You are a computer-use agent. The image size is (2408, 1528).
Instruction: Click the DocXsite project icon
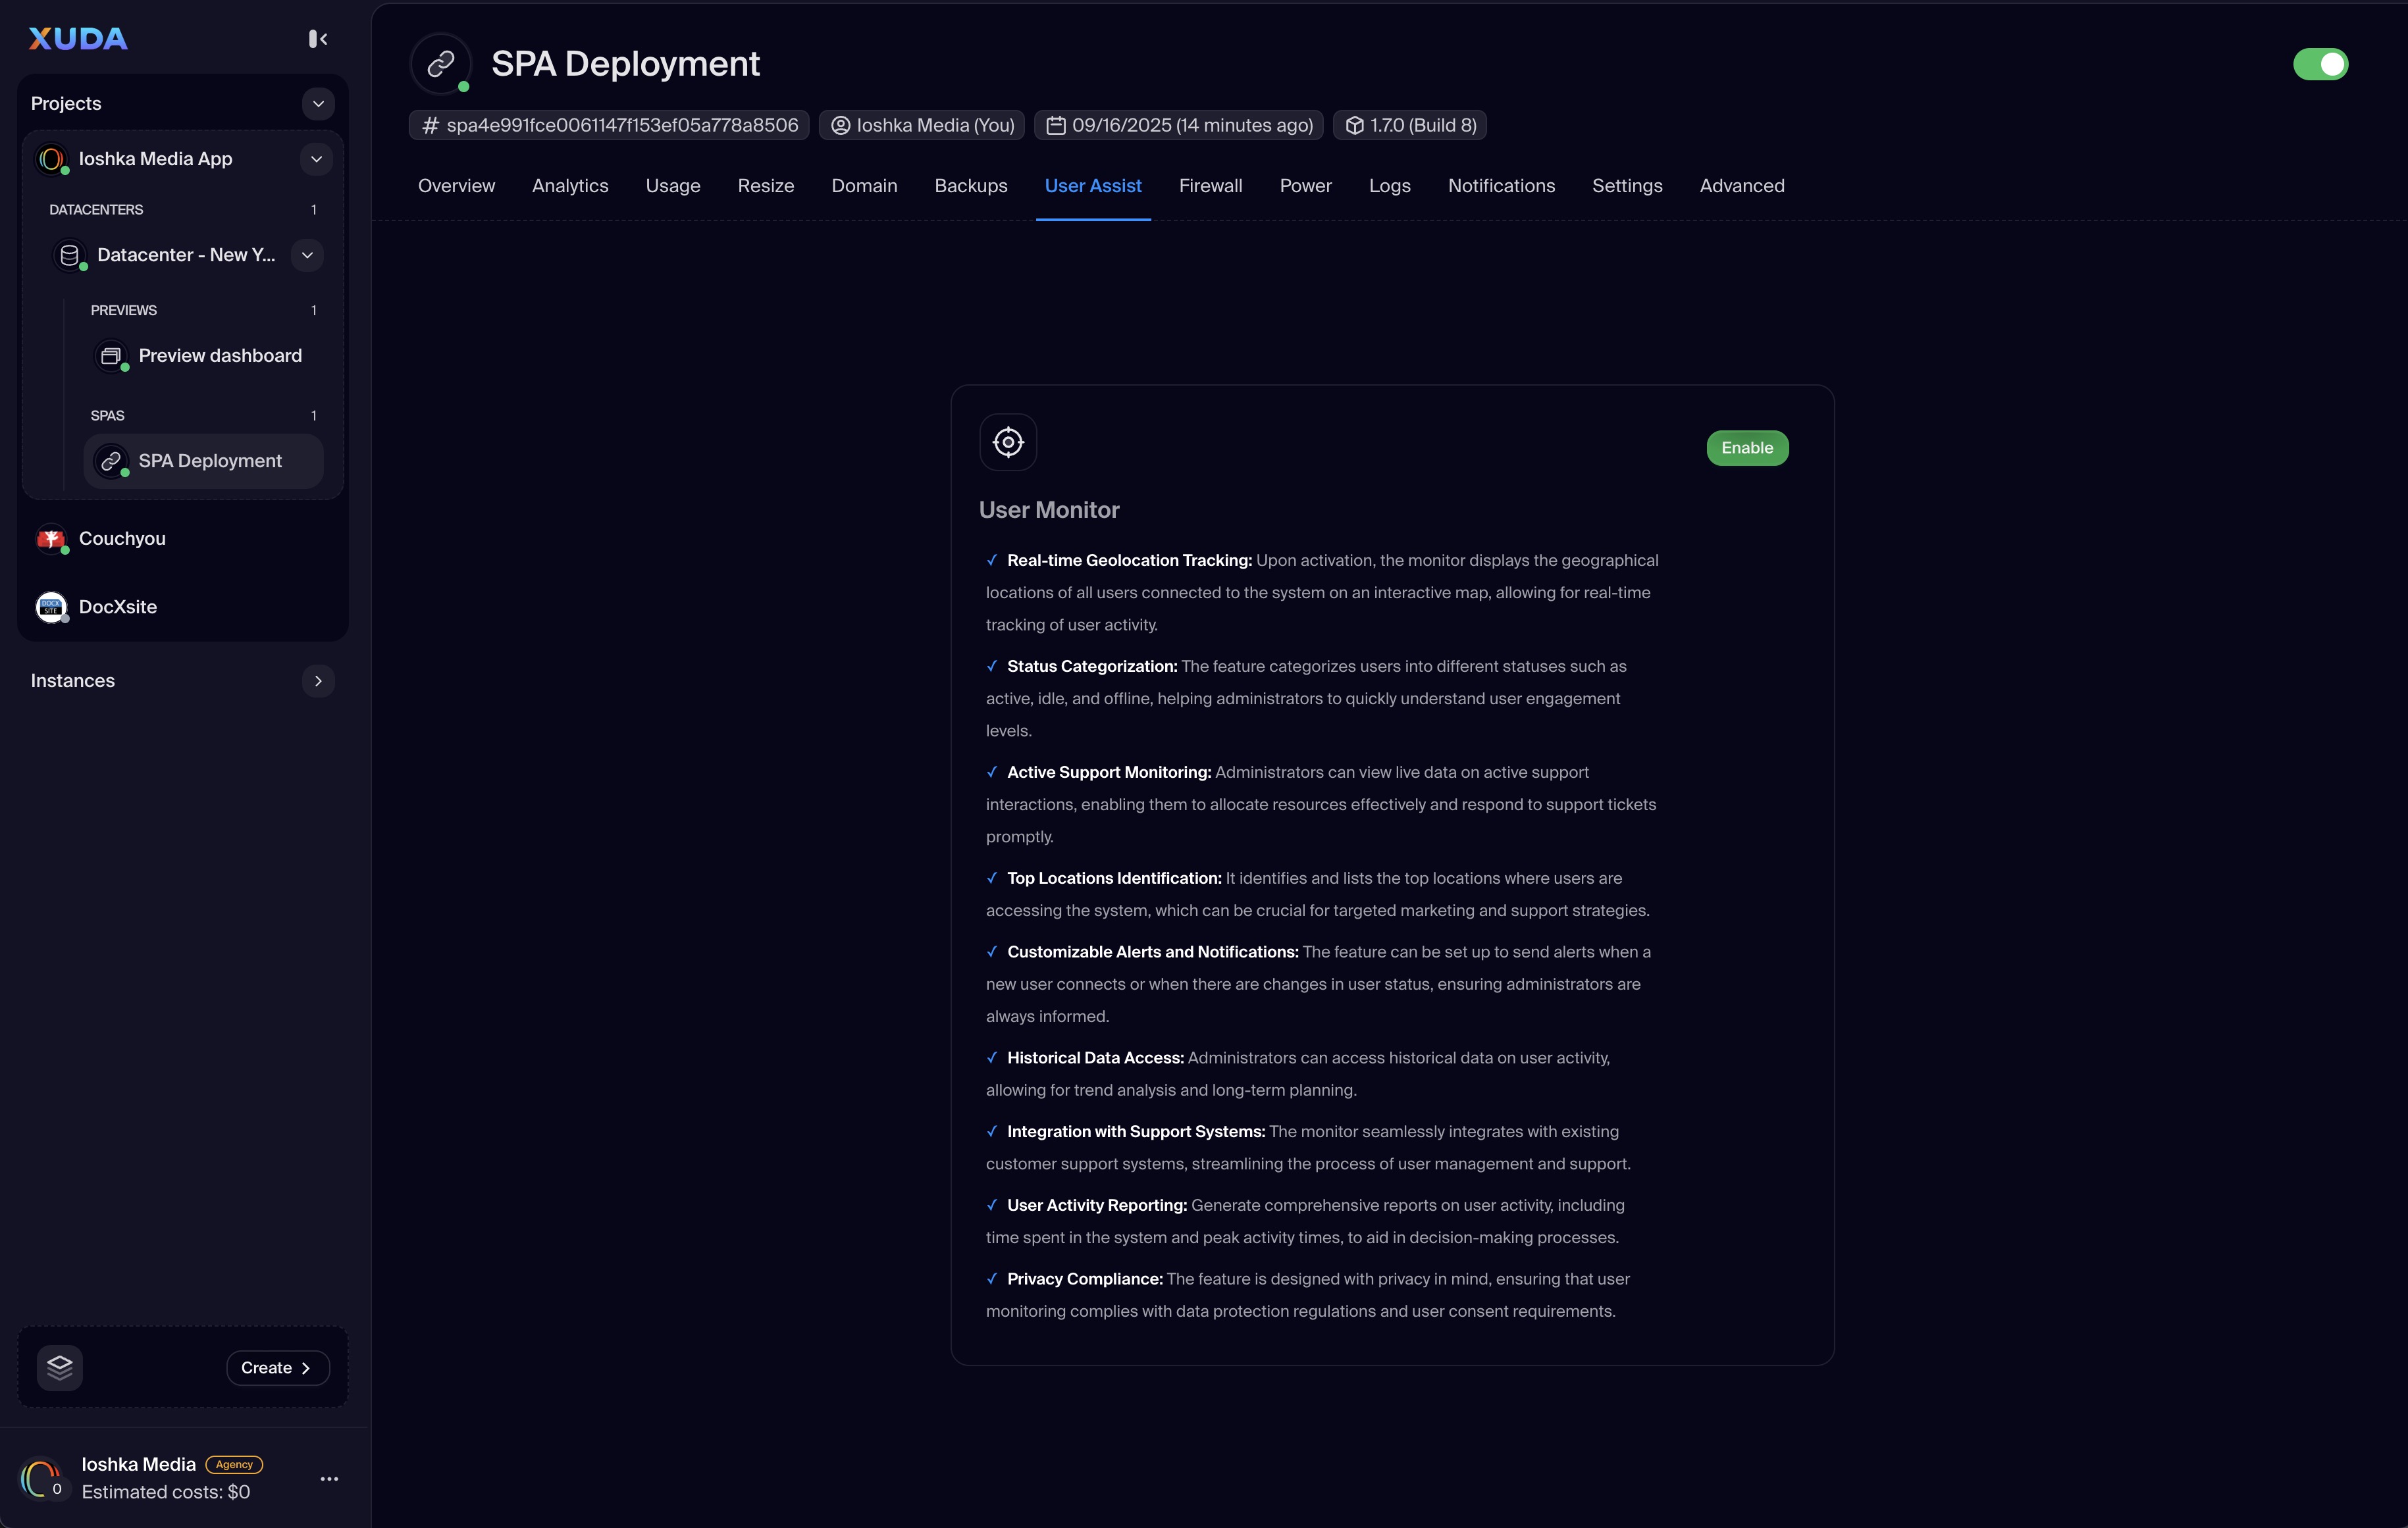(x=51, y=607)
